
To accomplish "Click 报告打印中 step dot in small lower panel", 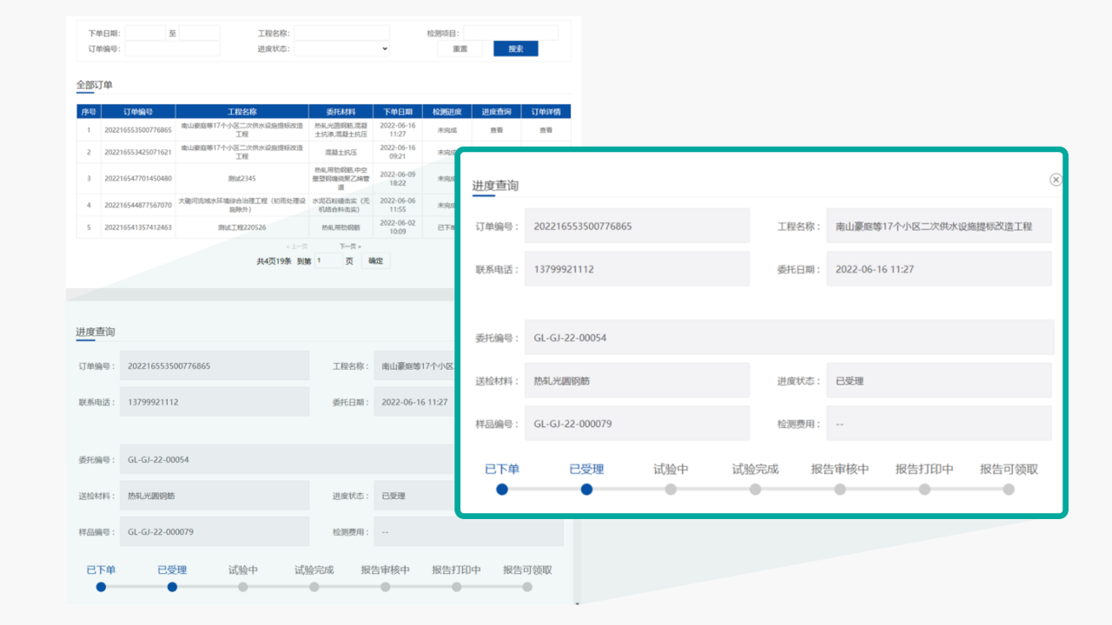I will 456,587.
